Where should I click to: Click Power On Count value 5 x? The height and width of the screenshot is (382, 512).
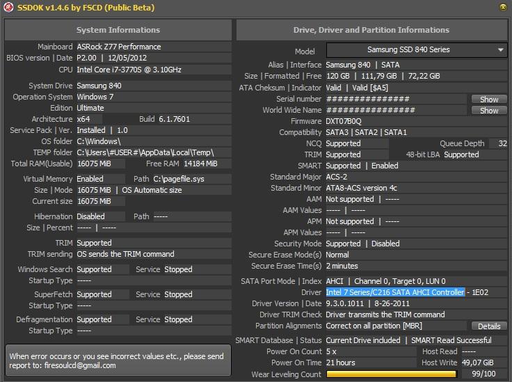[331, 351]
